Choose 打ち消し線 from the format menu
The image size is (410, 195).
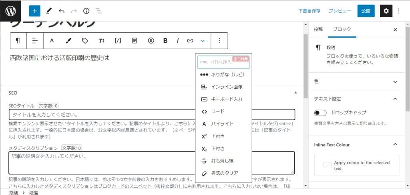pos(222,161)
